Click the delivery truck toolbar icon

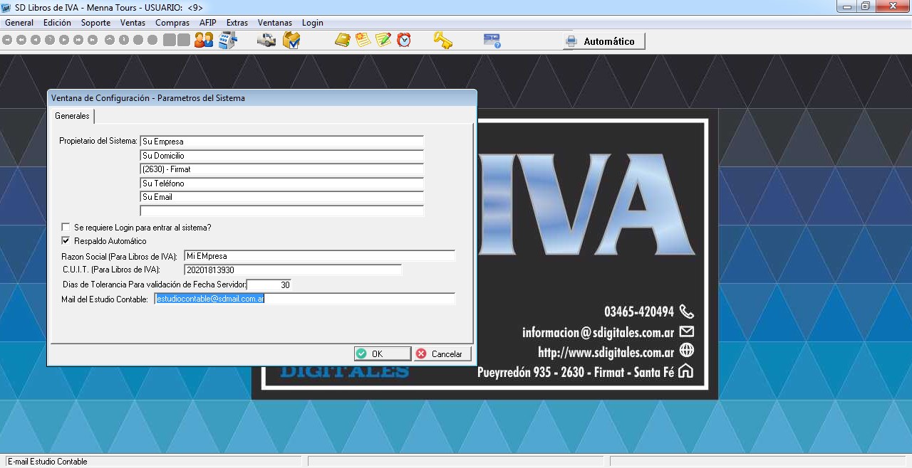pyautogui.click(x=266, y=41)
